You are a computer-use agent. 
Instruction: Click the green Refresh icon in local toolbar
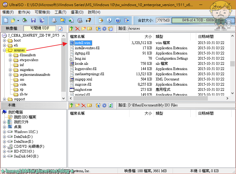point(111,106)
